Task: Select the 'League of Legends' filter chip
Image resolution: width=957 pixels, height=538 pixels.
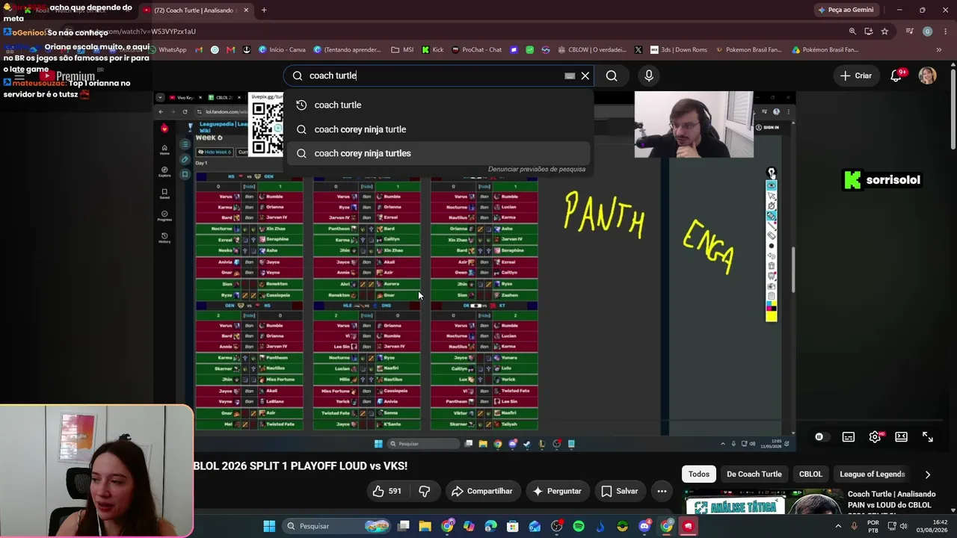Action: click(x=873, y=474)
